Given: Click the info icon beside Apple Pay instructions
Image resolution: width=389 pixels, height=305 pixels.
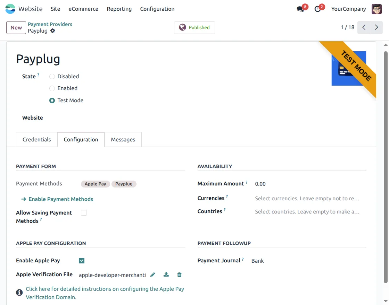Looking at the screenshot, I should pyautogui.click(x=19, y=293).
